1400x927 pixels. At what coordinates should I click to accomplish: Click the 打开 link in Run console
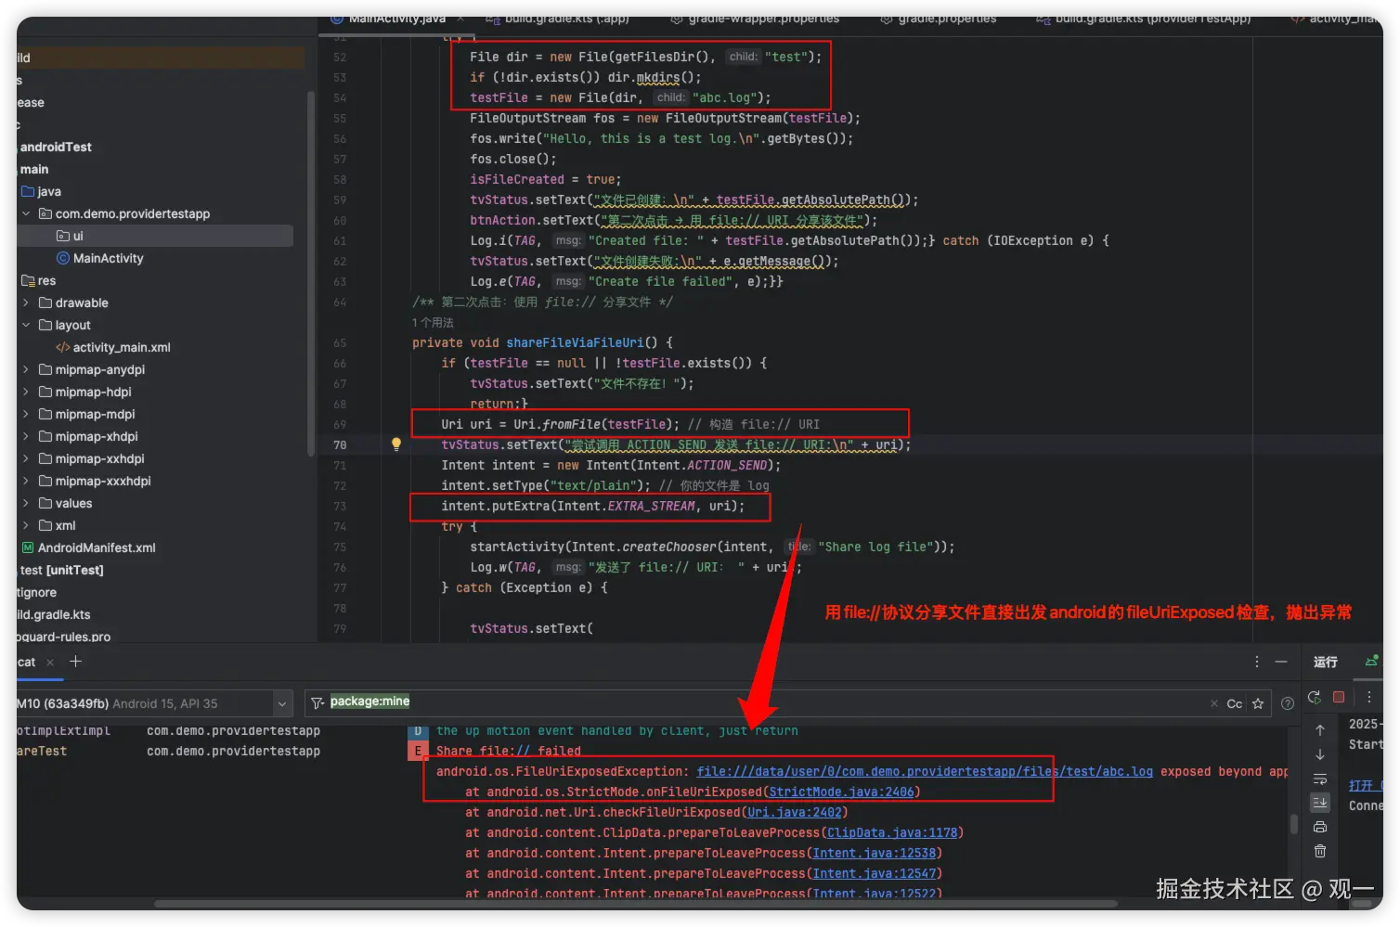point(1360,785)
